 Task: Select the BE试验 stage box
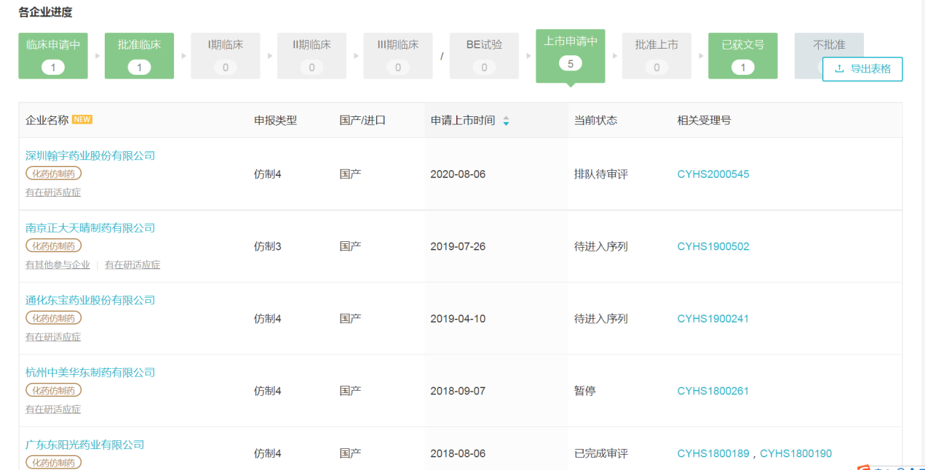click(484, 55)
